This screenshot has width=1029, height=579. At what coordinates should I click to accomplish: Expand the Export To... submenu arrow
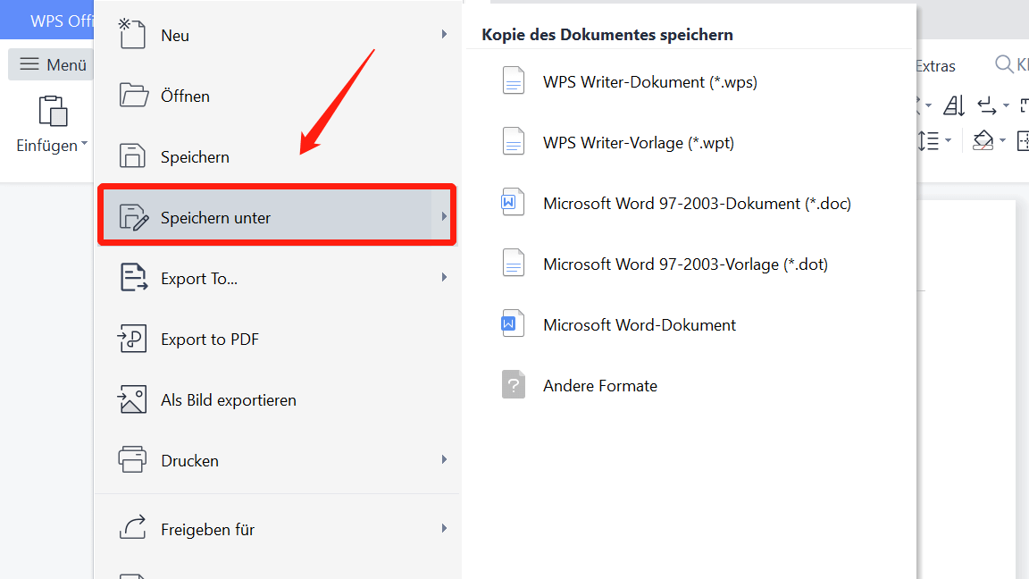444,278
